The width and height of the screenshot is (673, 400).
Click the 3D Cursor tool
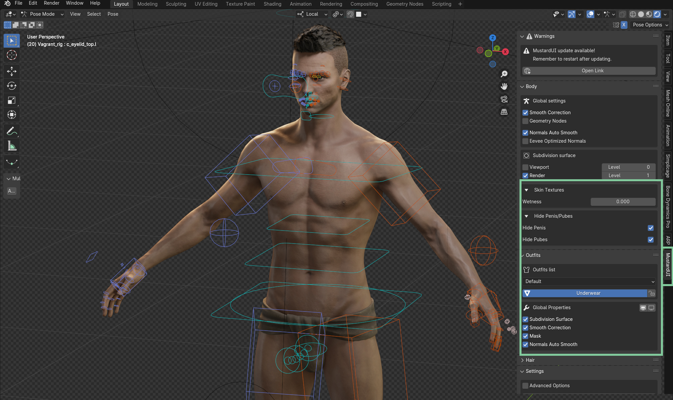coord(12,55)
